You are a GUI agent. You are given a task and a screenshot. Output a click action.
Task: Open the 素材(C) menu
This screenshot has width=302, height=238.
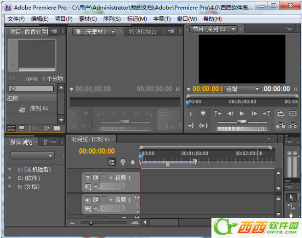88,19
